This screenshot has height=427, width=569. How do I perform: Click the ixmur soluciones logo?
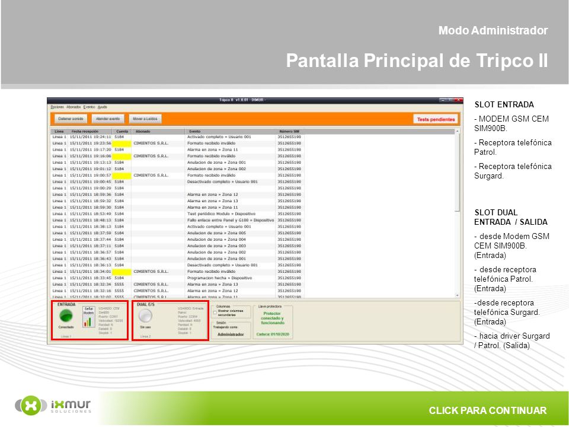[53, 405]
